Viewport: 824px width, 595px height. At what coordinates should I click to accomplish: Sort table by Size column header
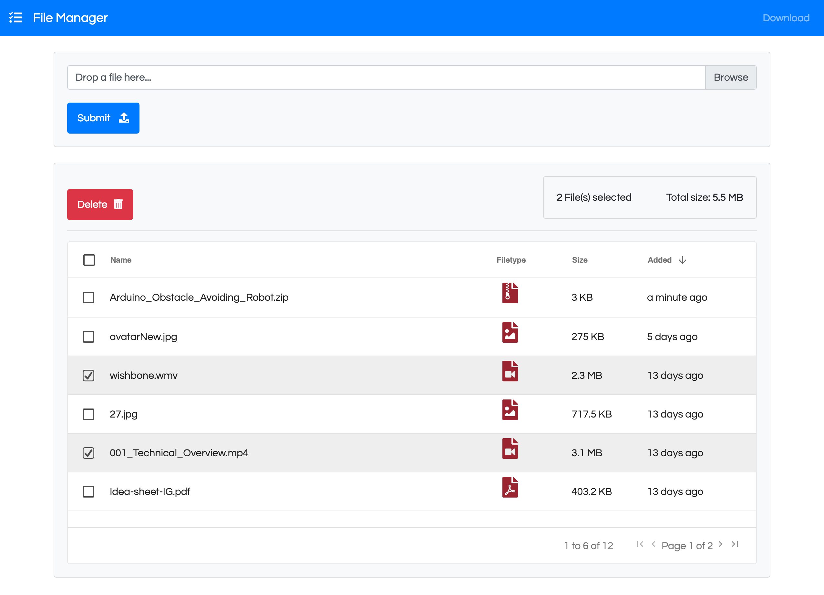coord(580,260)
